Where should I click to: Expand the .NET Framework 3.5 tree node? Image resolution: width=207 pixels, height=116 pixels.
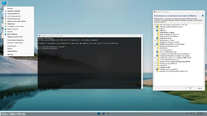point(155,25)
